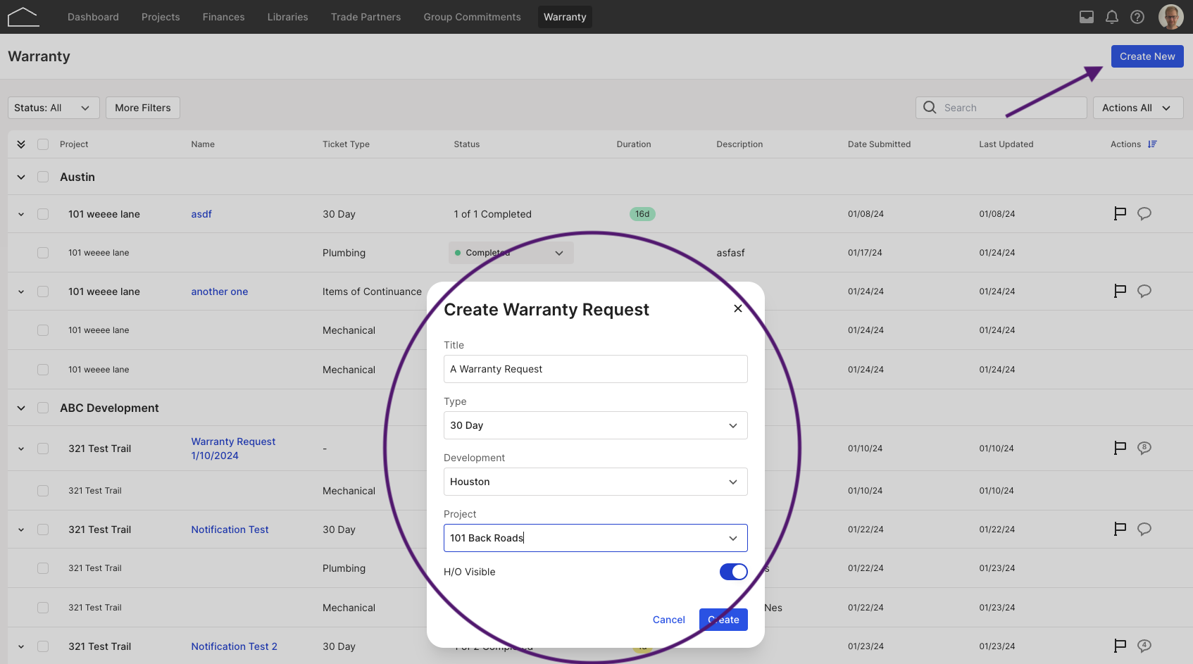The width and height of the screenshot is (1193, 664).
Task: Open the Trade Partners menu
Action: (366, 17)
